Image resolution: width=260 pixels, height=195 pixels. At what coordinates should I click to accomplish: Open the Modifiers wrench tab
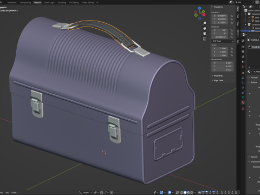(243, 78)
